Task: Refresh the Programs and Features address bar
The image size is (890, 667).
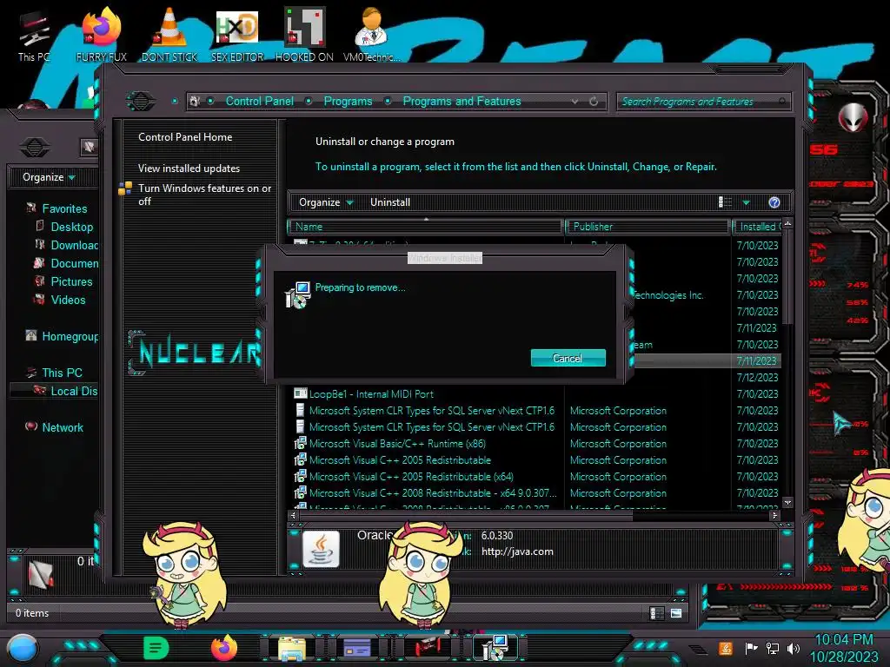Action: point(594,101)
